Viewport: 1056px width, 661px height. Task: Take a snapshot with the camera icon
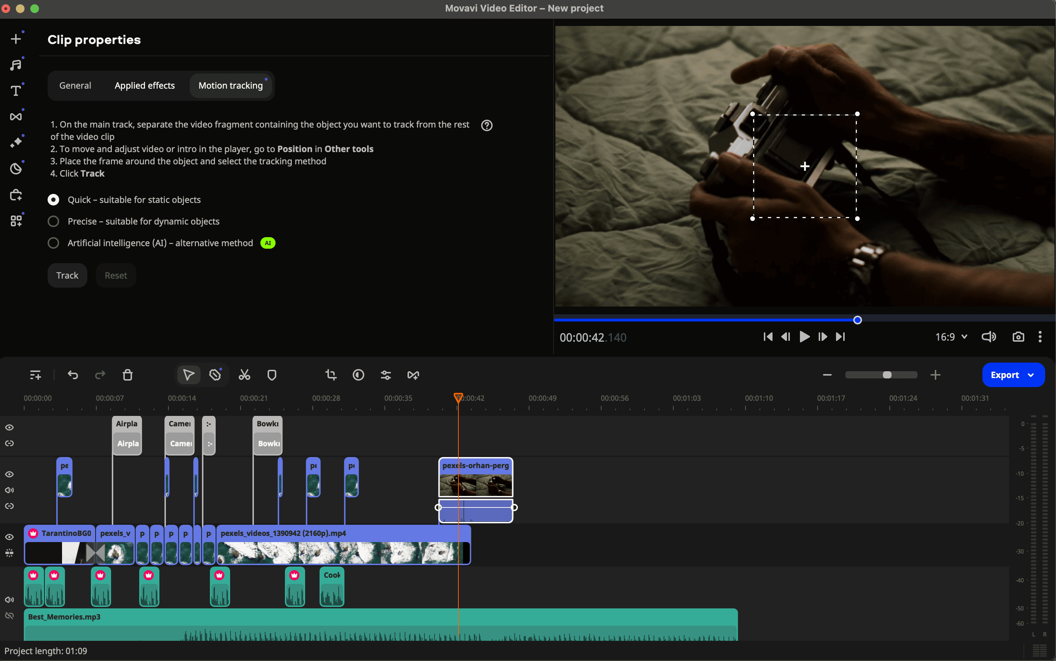1018,337
